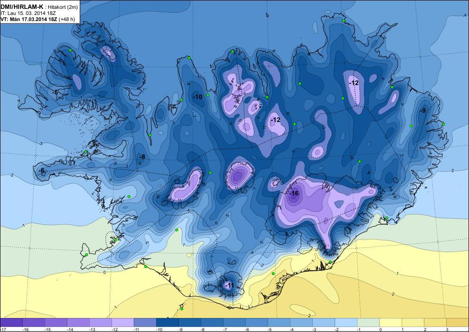The height and width of the screenshot is (332, 469).
Task: Pick the legend swatch between -10 and -9
Action: (167, 323)
